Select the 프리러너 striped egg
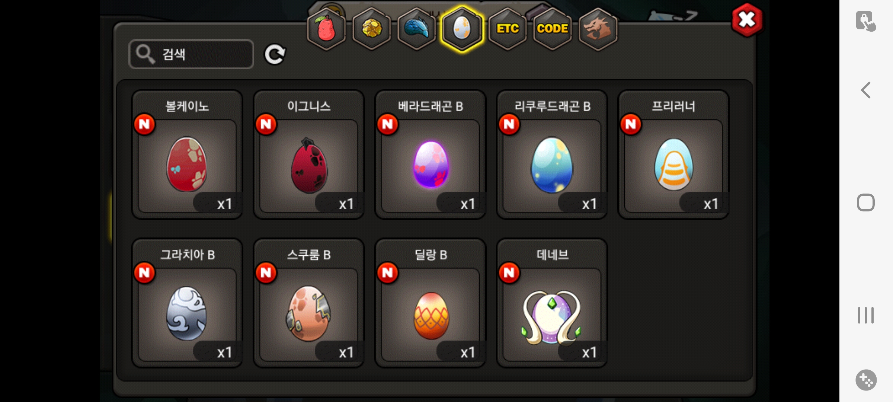Screen dimensions: 893x402 tap(673, 154)
